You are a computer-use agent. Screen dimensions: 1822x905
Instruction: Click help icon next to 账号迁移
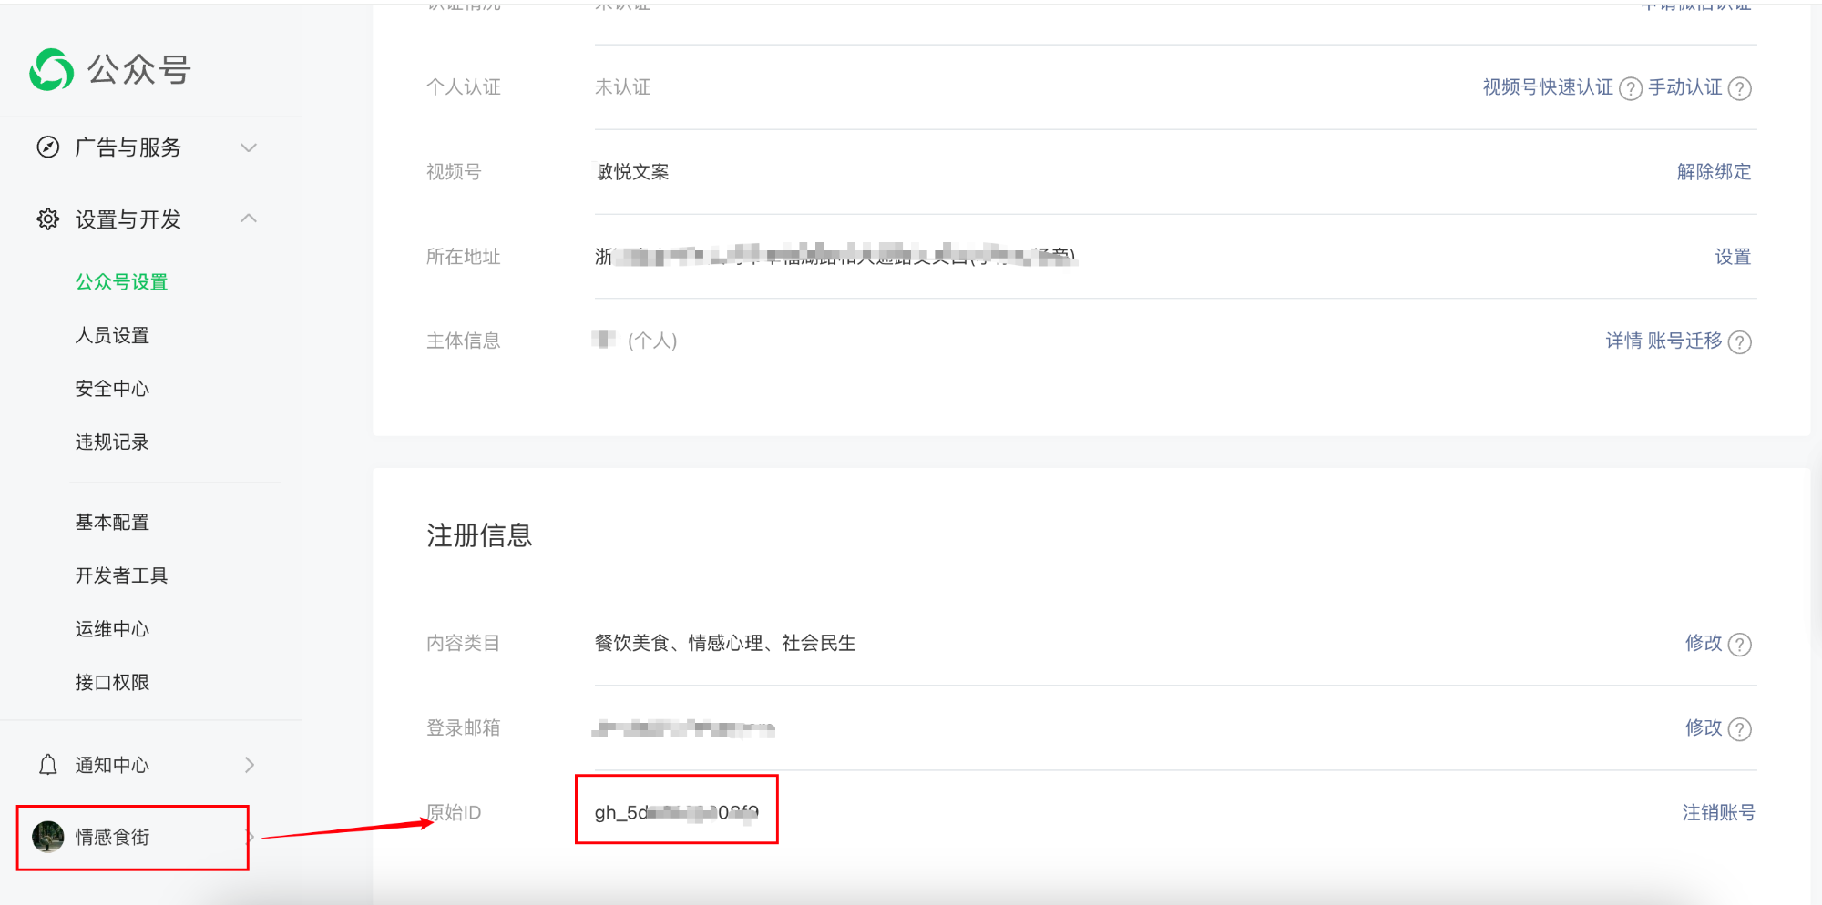[x=1740, y=341]
